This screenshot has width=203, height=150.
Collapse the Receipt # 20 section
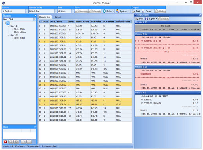200,34
